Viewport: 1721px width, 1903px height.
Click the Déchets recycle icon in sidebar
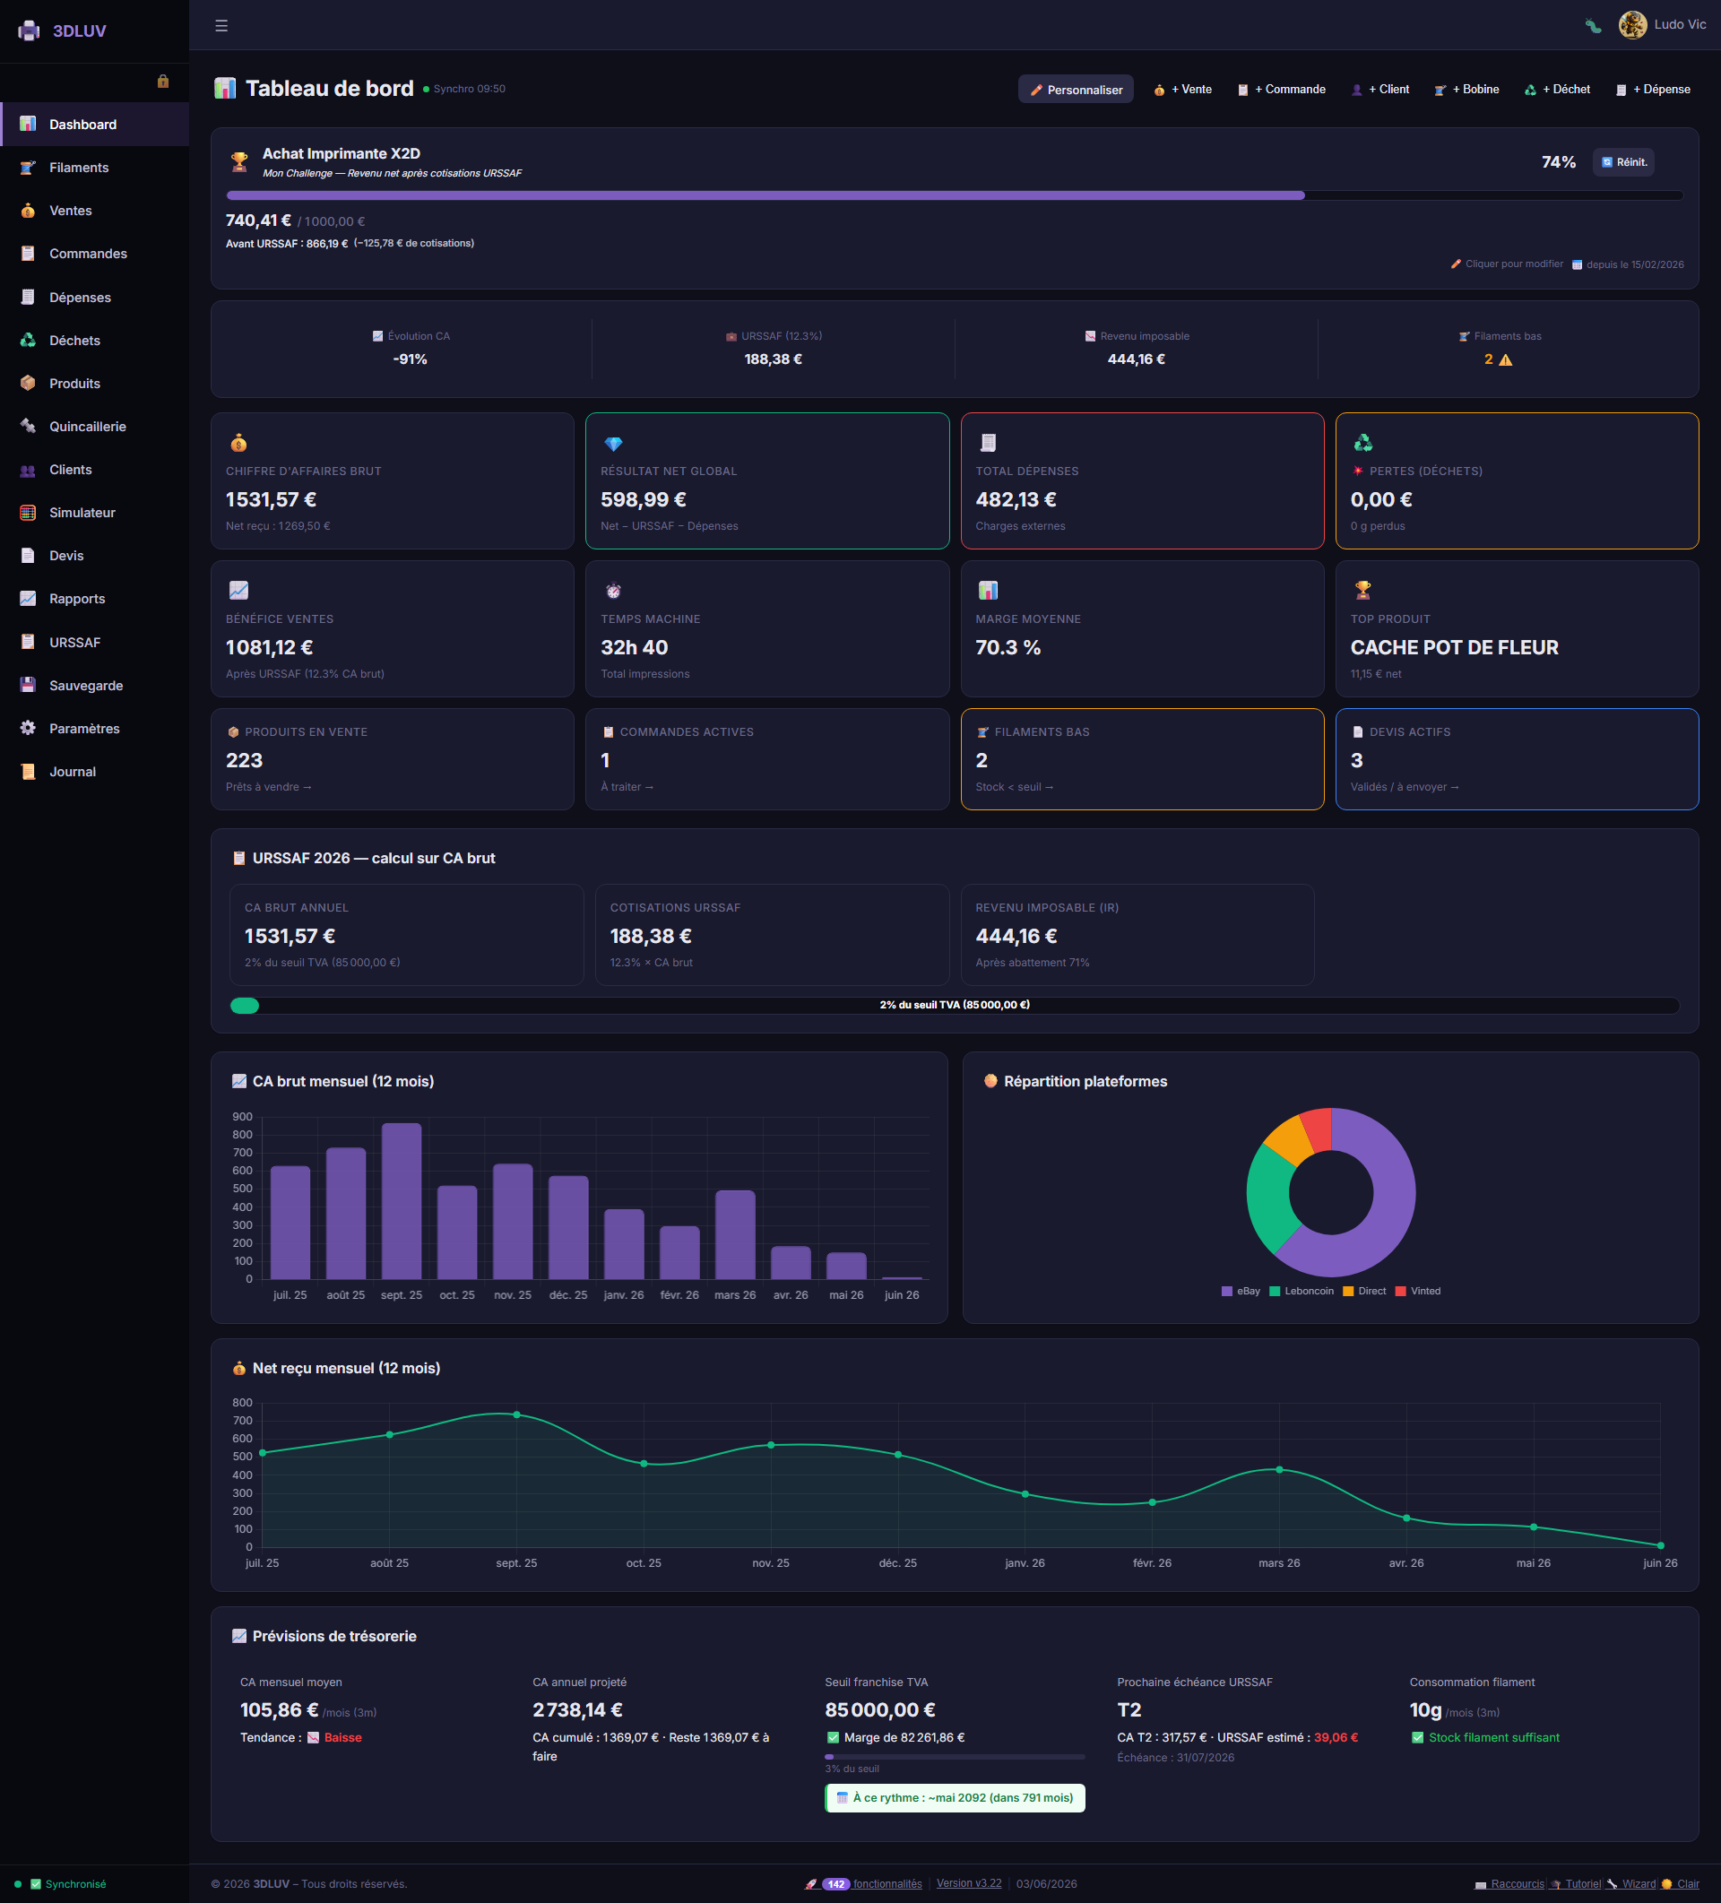(x=29, y=341)
